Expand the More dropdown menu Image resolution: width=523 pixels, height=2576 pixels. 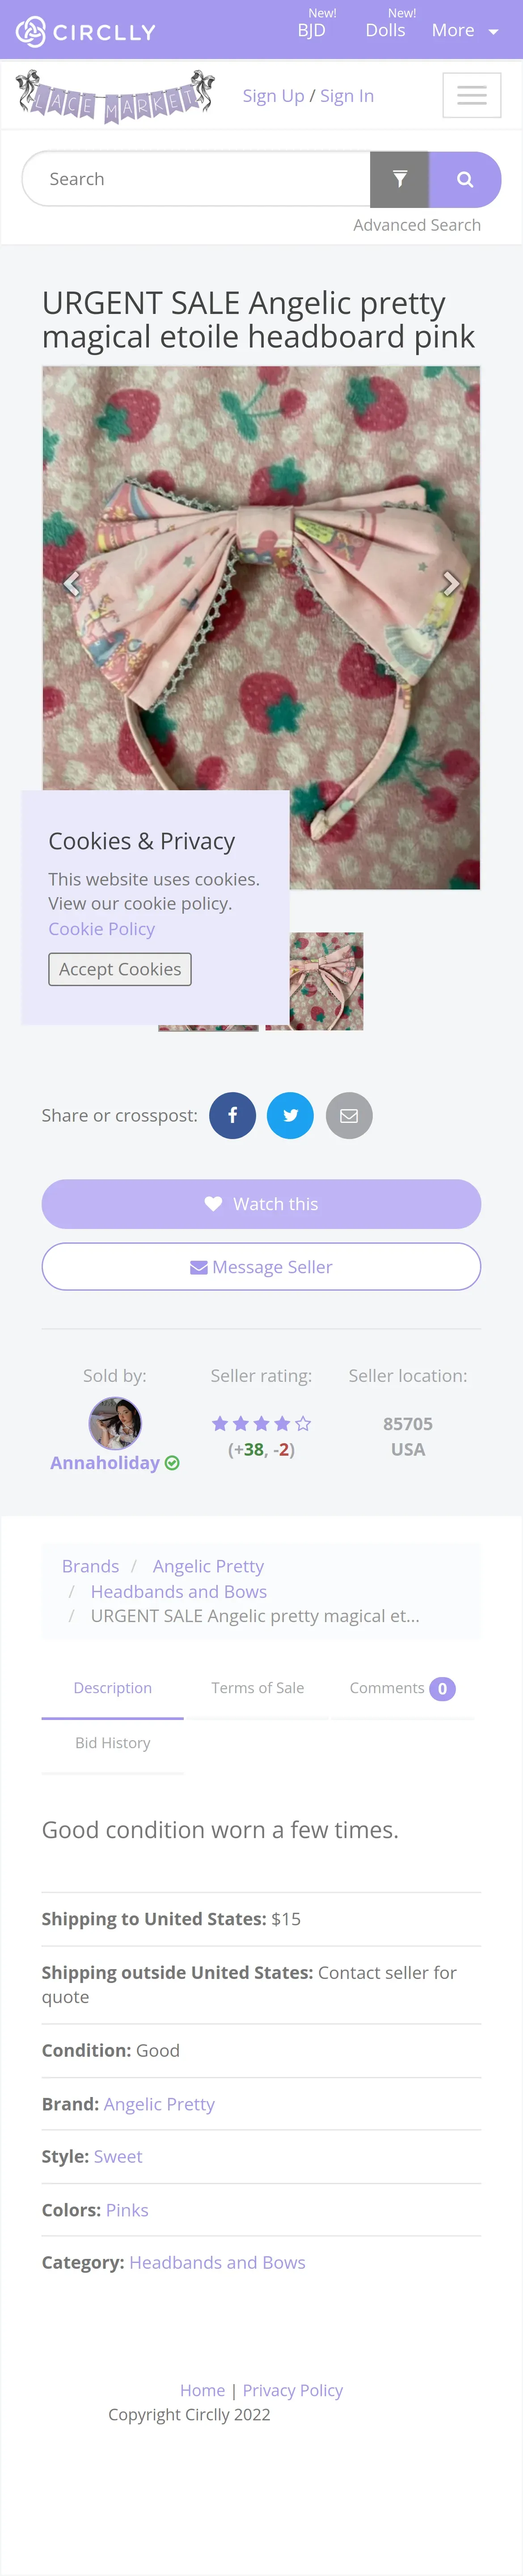coord(465,31)
